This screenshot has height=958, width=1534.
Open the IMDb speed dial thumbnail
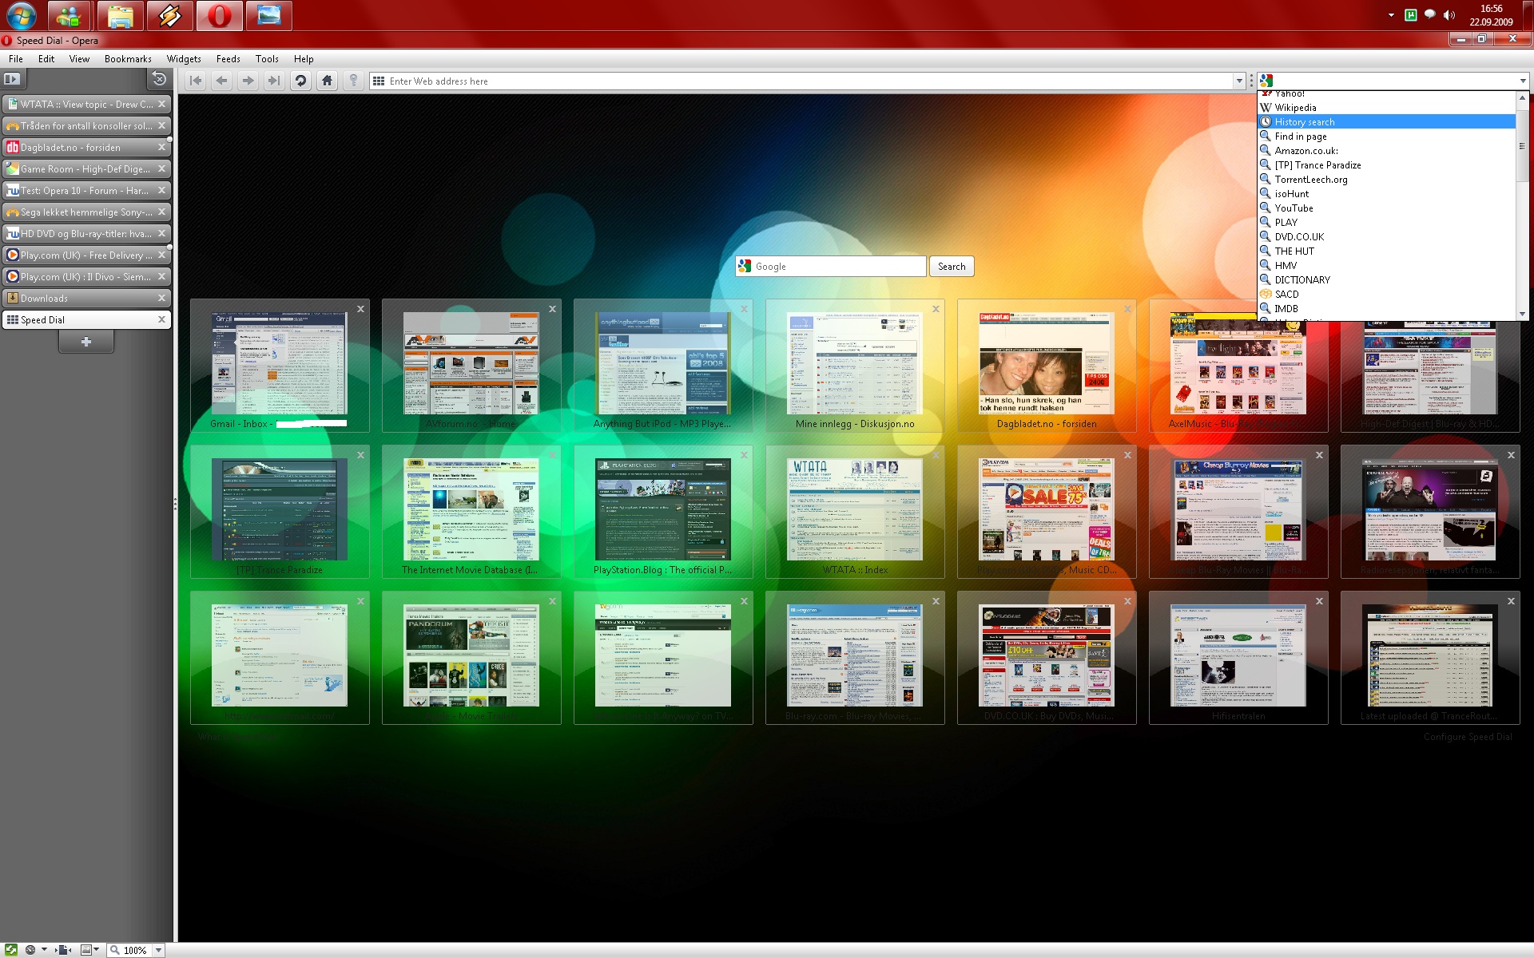(471, 509)
